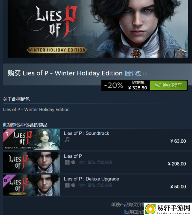Image resolution: width=192 pixels, height=215 pixels.
Task: Open the Lies of P : Deluxe Upgrade title
Action: pyautogui.click(x=92, y=179)
